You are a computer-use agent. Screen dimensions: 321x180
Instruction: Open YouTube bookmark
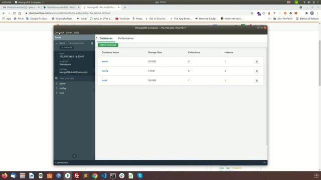click(122, 18)
